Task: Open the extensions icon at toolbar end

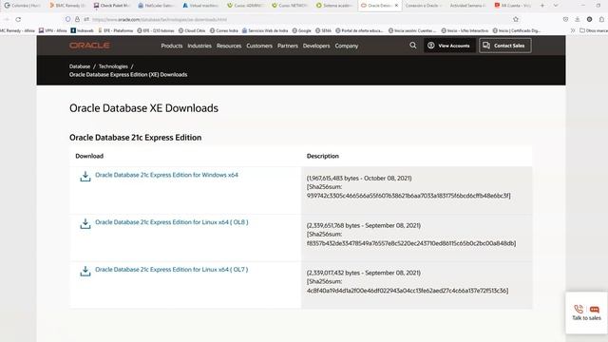Action: coord(601,19)
